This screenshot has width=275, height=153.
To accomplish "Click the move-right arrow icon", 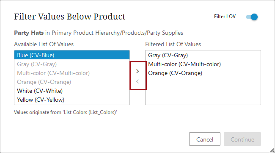I will coord(137,71).
